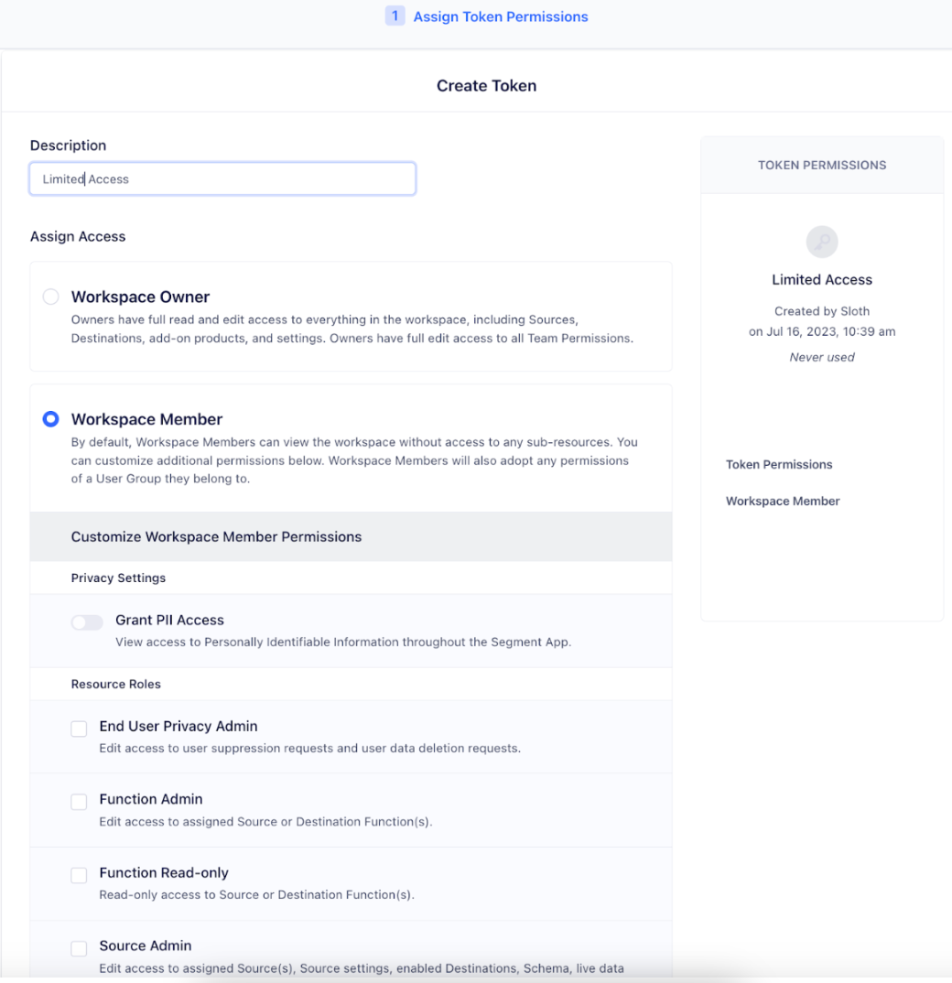
Task: Click the Assign Token Permissions step link
Action: 501,16
